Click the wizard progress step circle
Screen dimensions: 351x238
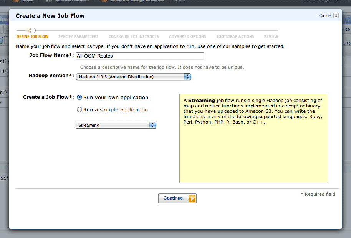click(x=33, y=30)
